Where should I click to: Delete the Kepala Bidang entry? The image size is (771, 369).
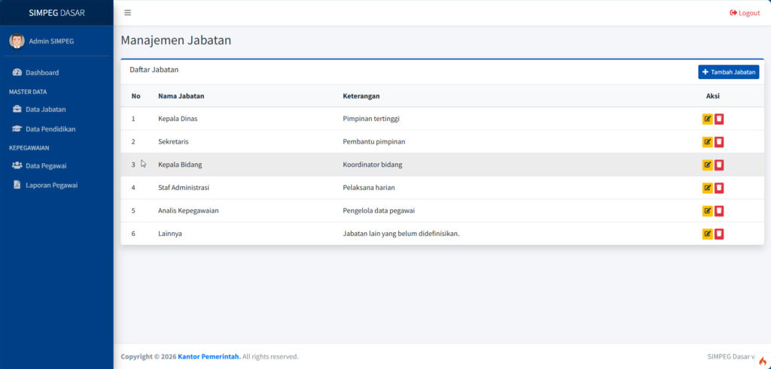click(x=719, y=165)
